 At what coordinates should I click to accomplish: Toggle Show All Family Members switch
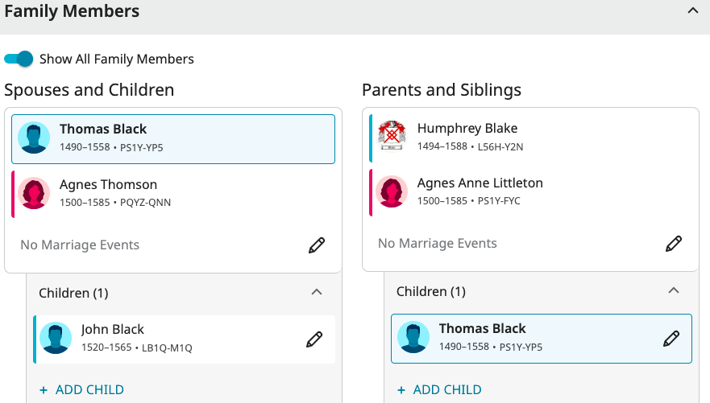(x=19, y=59)
